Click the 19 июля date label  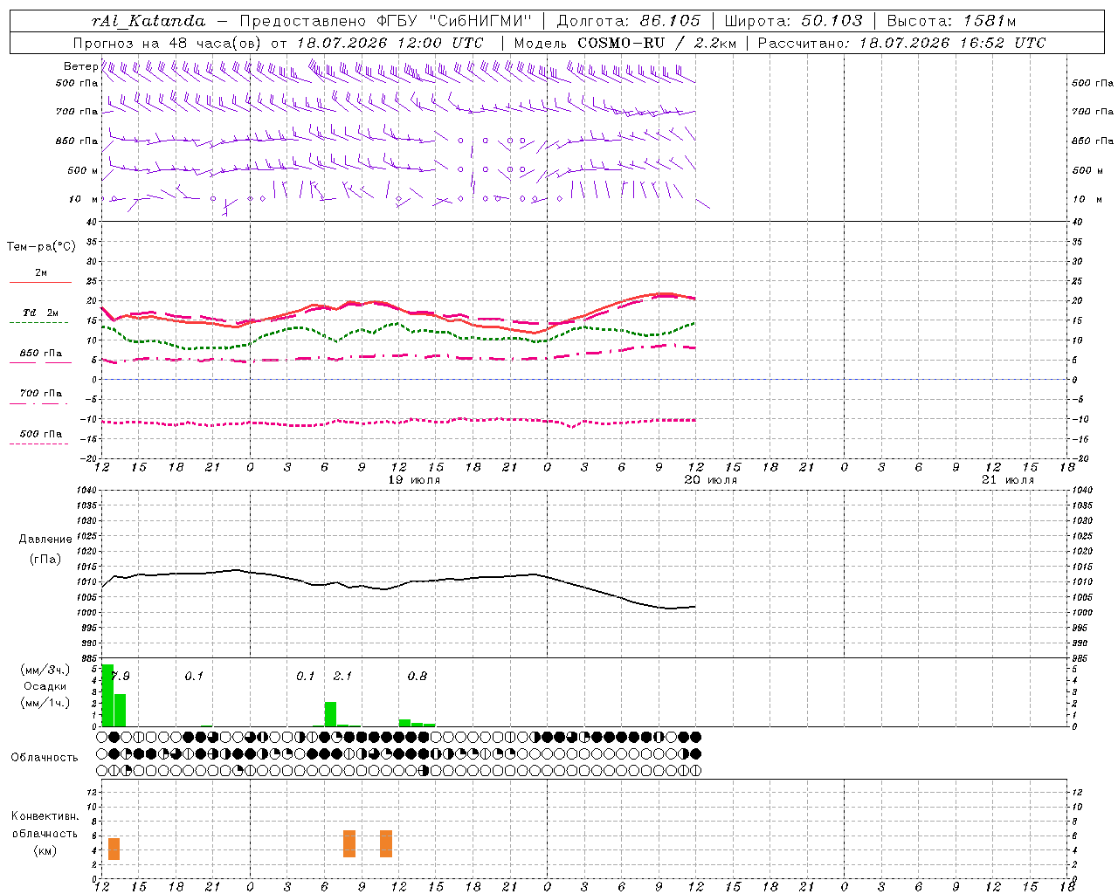pos(414,480)
